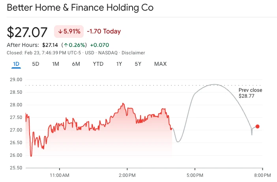This screenshot has width=277, height=182.
Task: Show the MAX price history
Action: [x=160, y=64]
